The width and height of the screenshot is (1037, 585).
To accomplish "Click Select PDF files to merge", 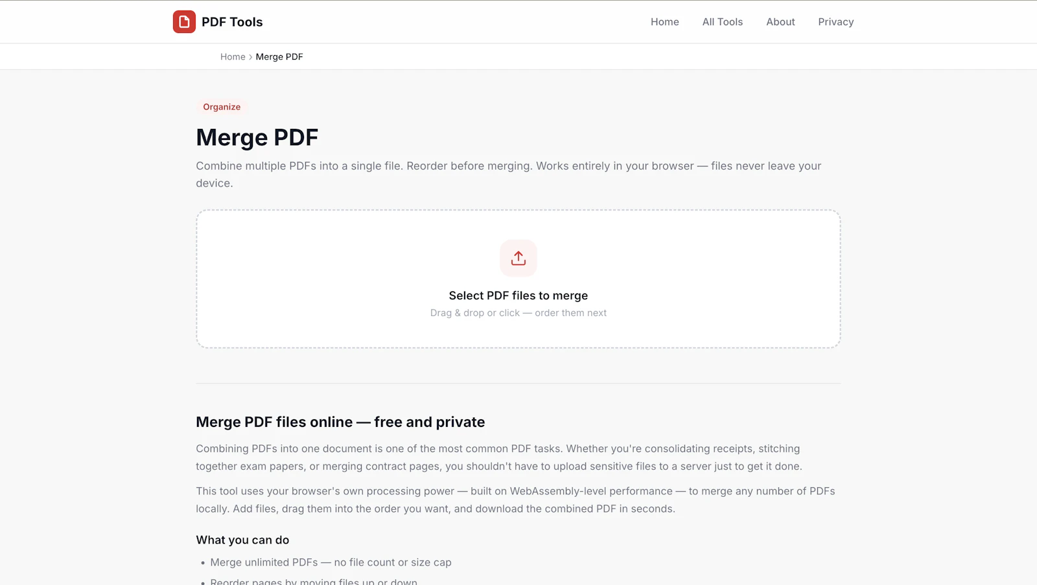I will [x=518, y=295].
